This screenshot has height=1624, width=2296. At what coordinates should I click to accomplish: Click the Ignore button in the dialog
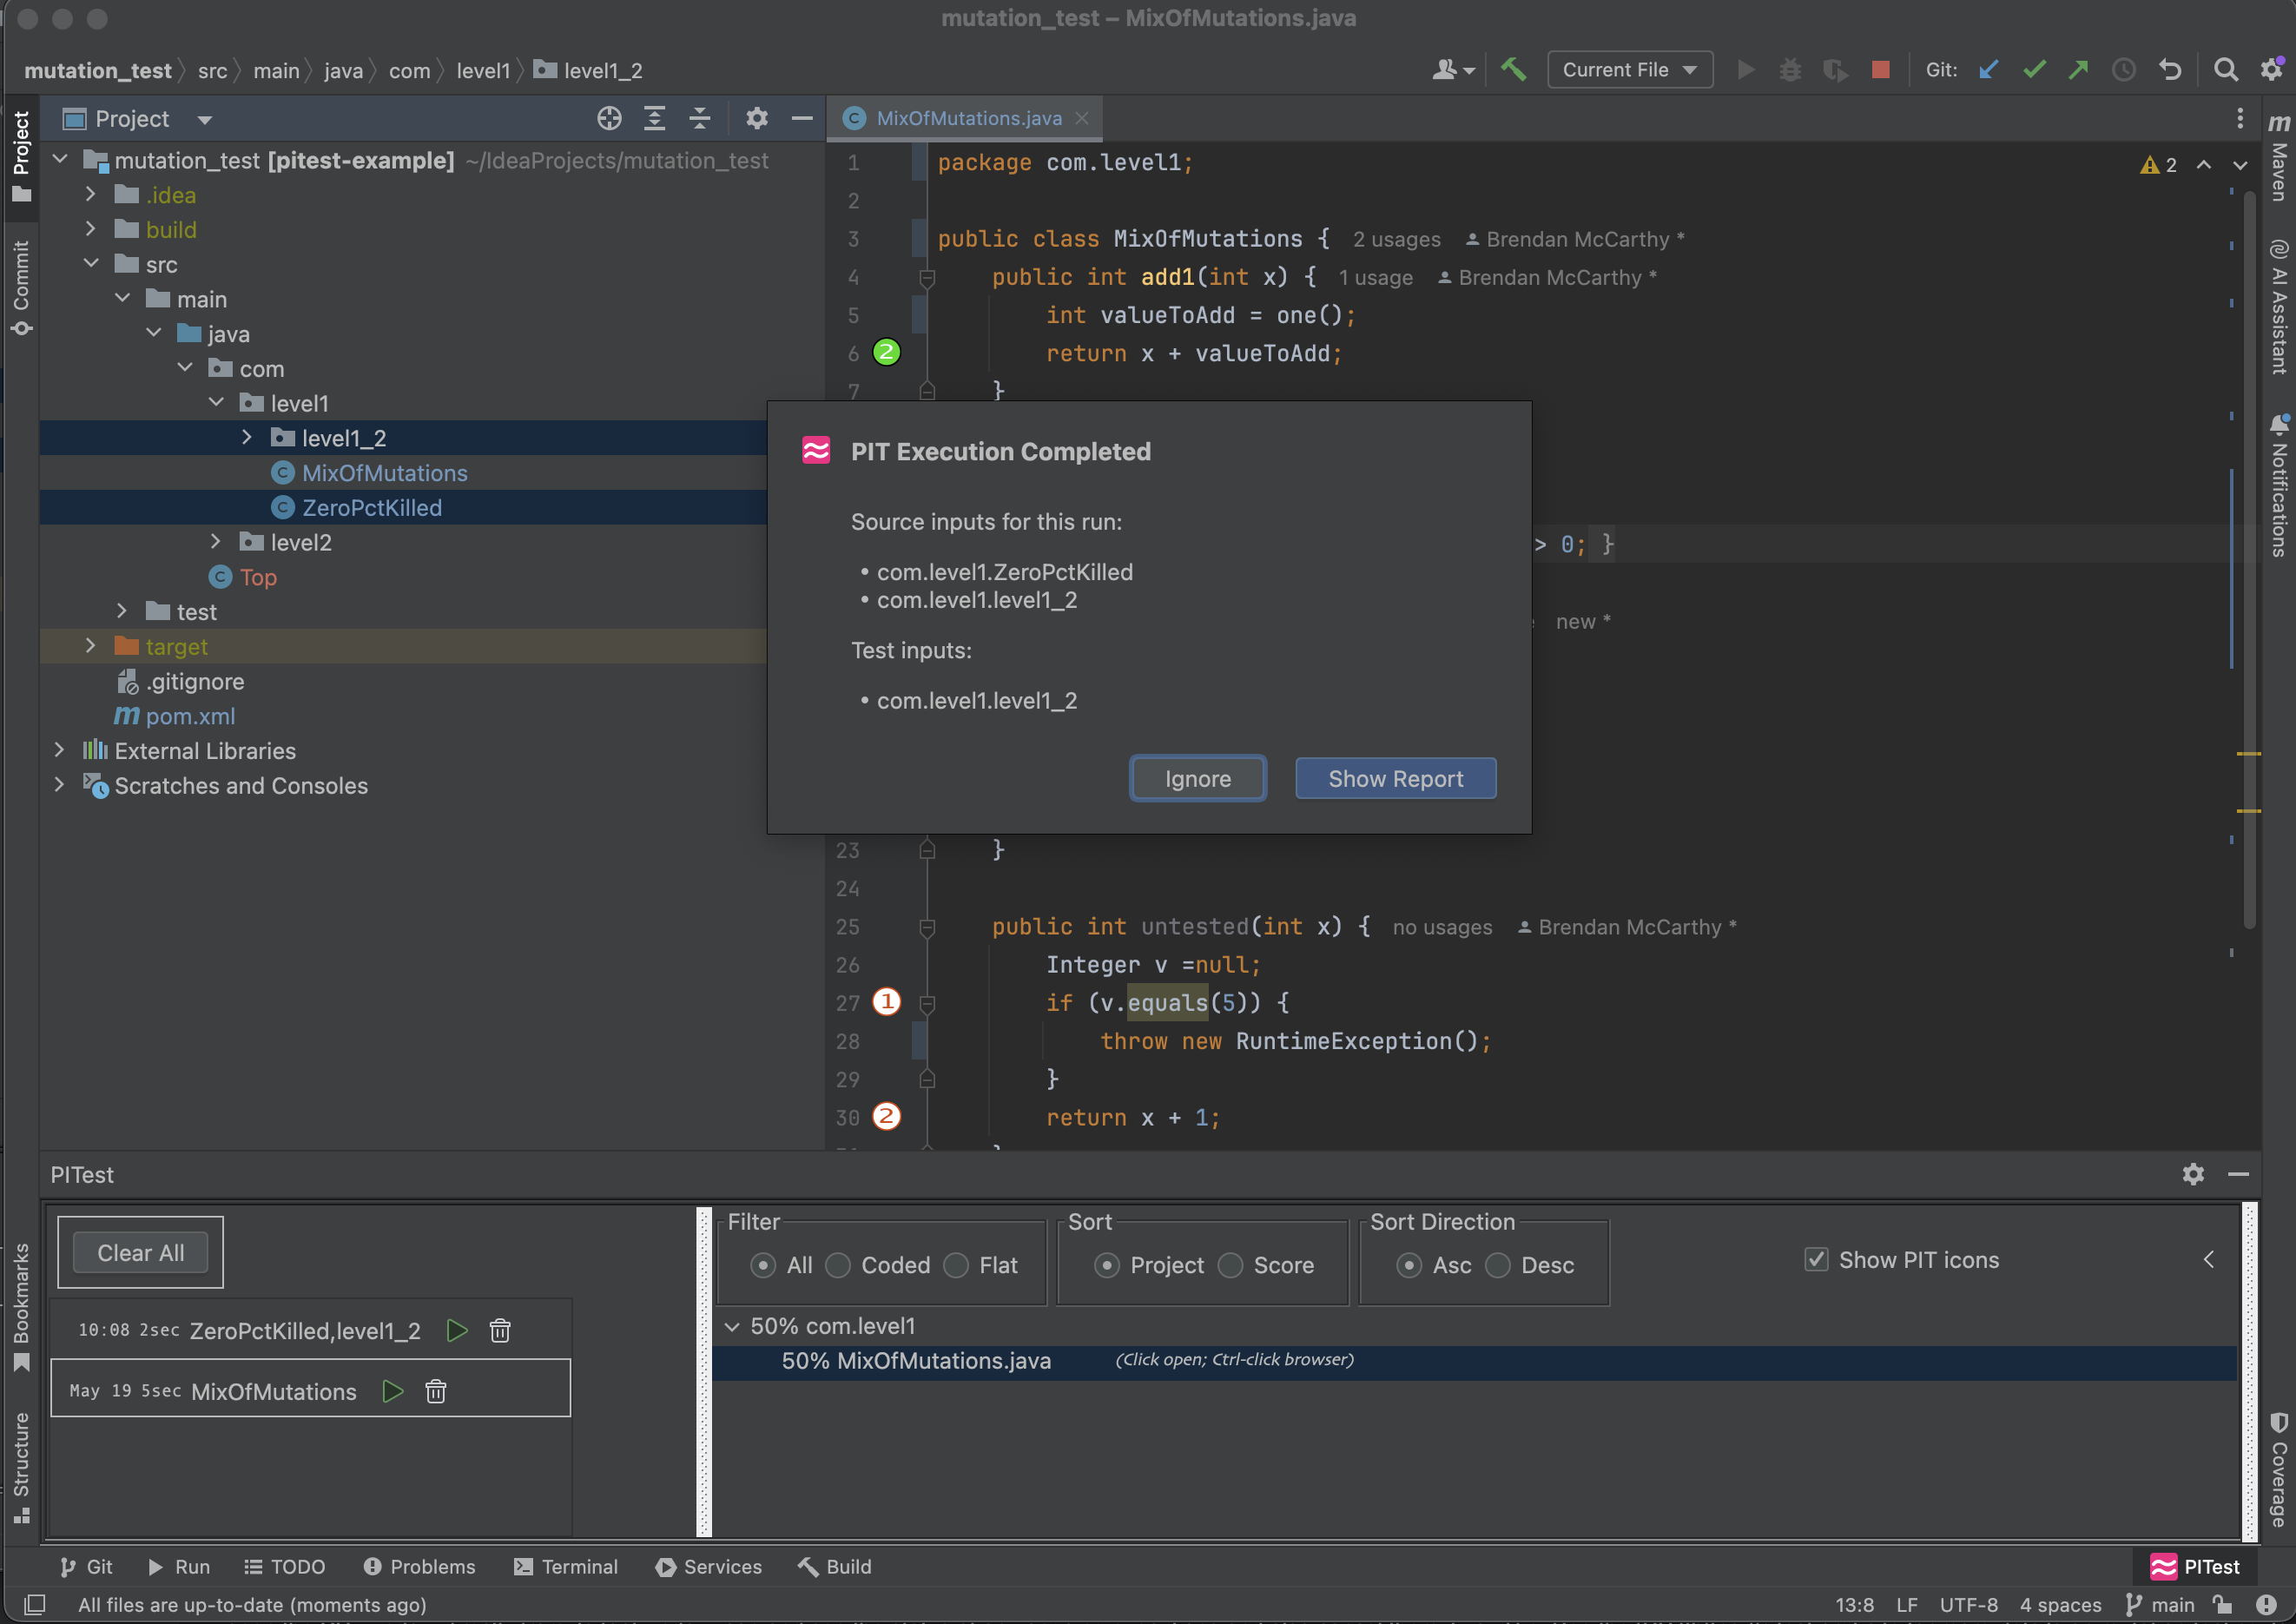(1197, 778)
